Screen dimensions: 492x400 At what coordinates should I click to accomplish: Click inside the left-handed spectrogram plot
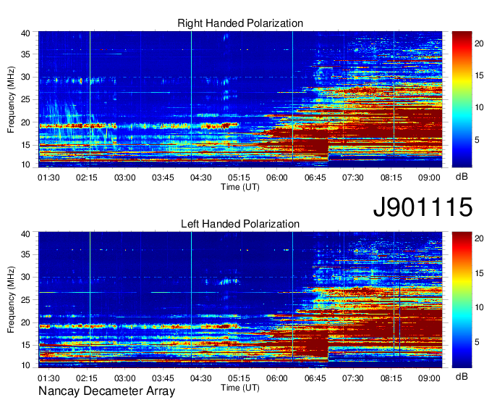(240, 300)
